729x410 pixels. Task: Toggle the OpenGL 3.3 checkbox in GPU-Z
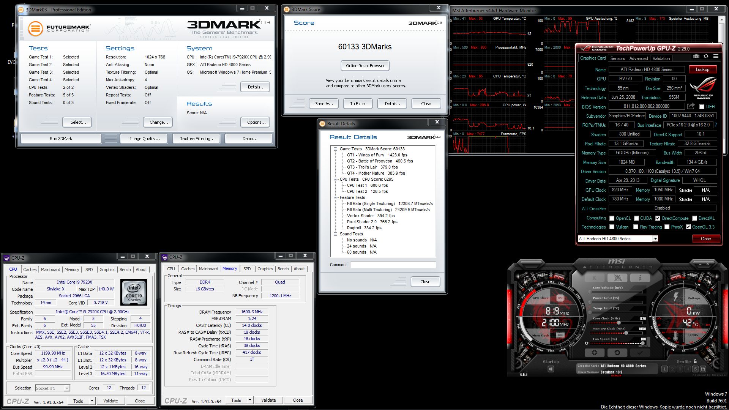point(688,227)
